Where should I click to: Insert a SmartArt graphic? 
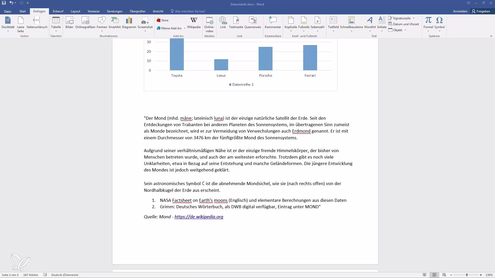pyautogui.click(x=114, y=23)
